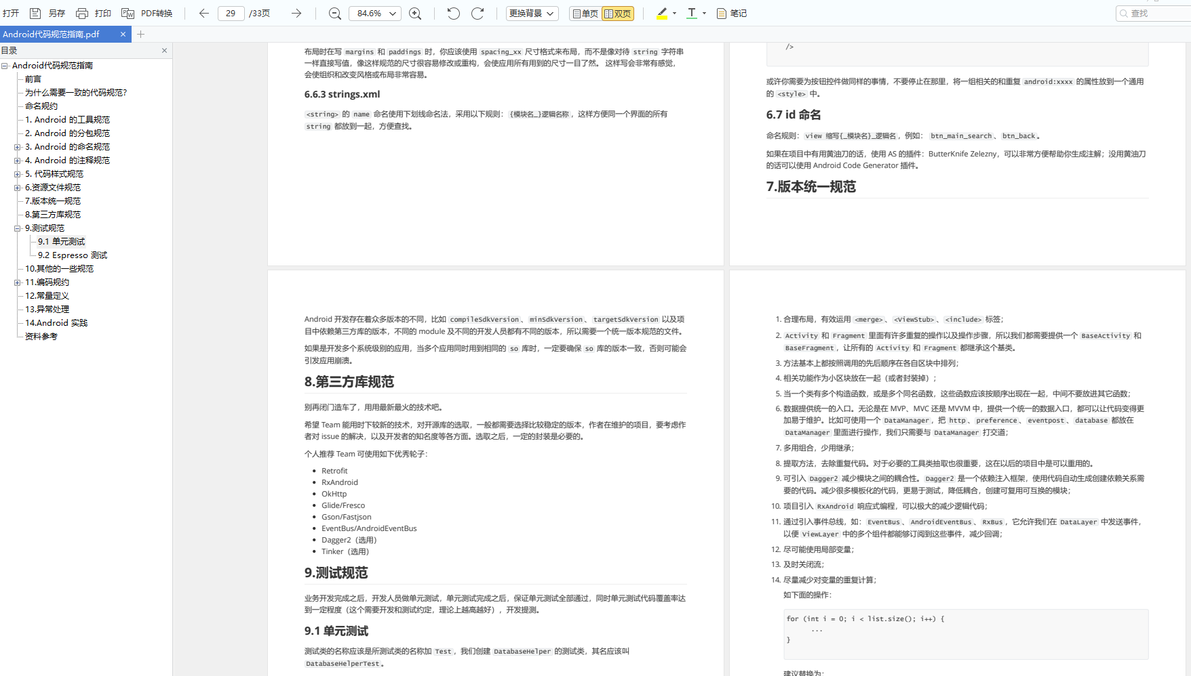Viewport: 1191px width, 676px height.
Task: Rotate page counterclockwise icon
Action: pos(453,14)
